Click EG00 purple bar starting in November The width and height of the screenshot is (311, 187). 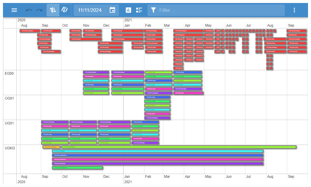tap(96, 72)
